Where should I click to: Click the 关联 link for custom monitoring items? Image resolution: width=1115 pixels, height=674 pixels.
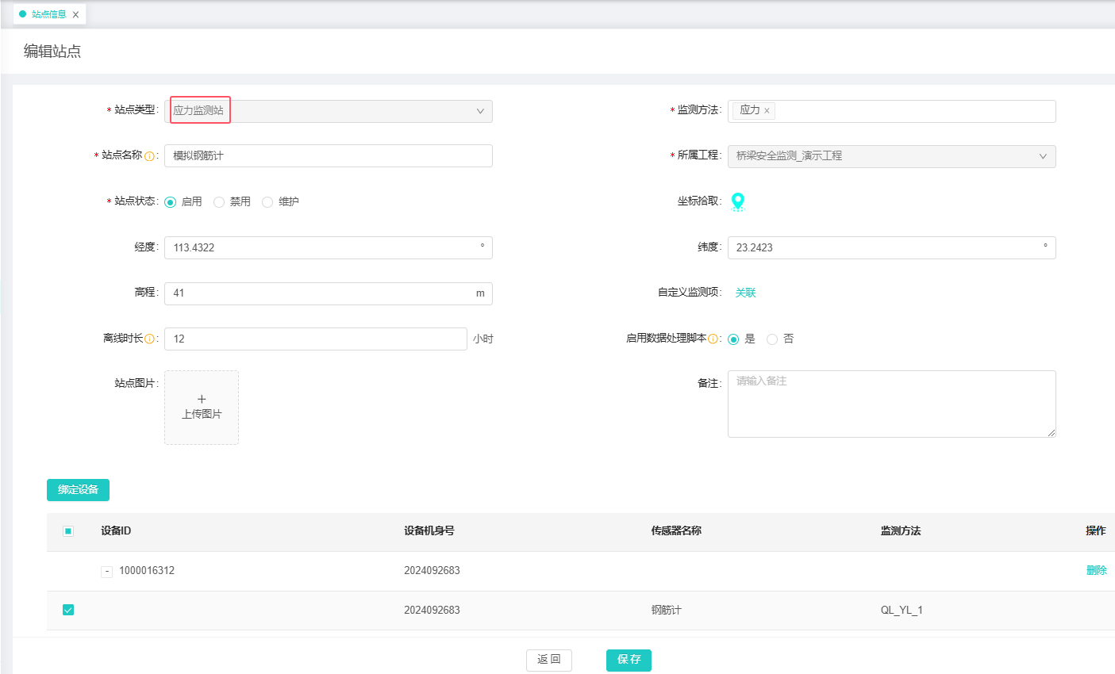[745, 293]
